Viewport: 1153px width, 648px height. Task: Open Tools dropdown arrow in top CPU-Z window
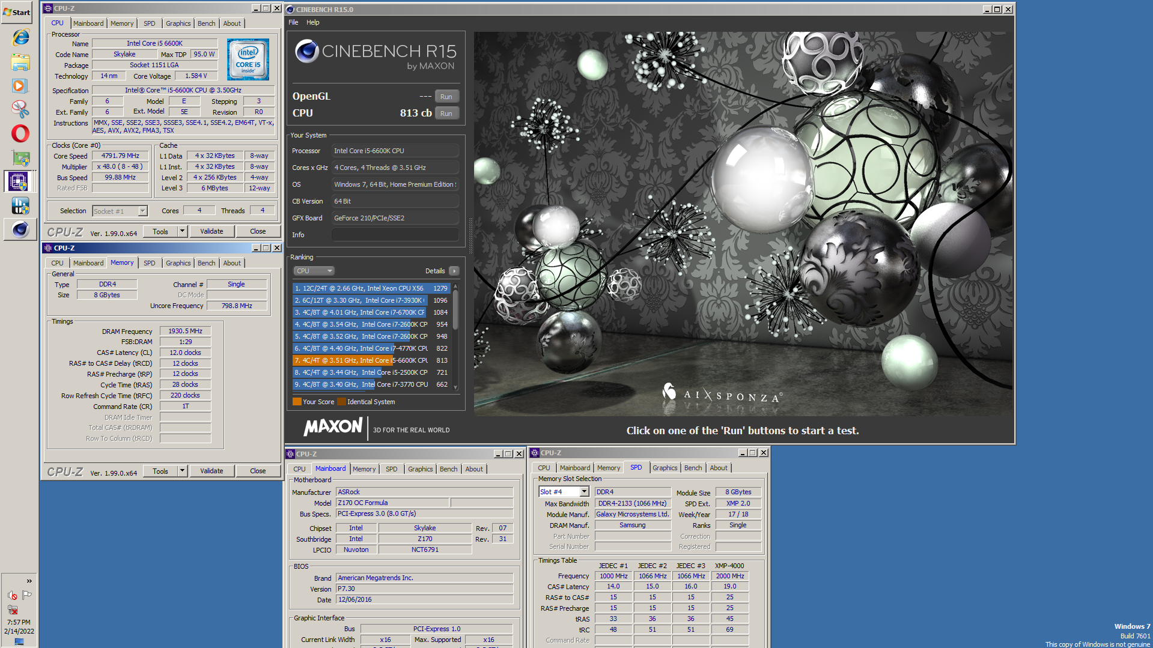(182, 231)
